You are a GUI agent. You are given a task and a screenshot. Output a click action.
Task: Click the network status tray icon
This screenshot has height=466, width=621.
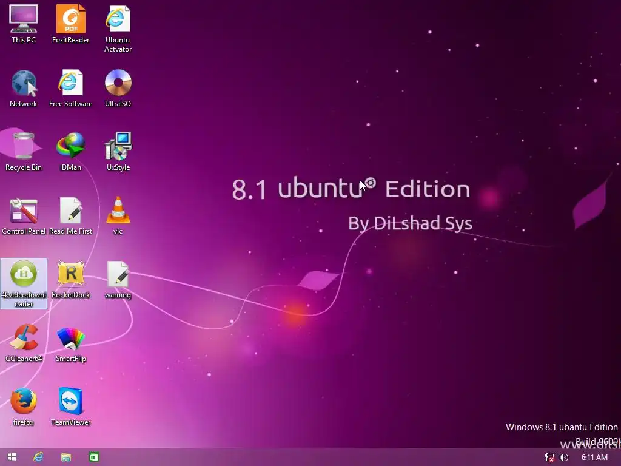[x=549, y=458]
